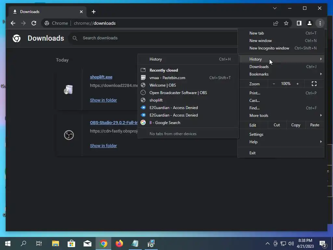Click the Copy button in Edit row
Viewport: 333px width, 250px height.
point(296,125)
